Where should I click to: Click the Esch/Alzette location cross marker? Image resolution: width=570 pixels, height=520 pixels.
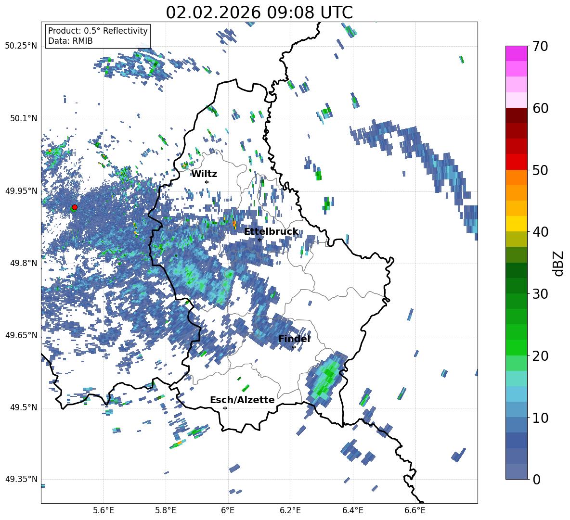coord(225,408)
